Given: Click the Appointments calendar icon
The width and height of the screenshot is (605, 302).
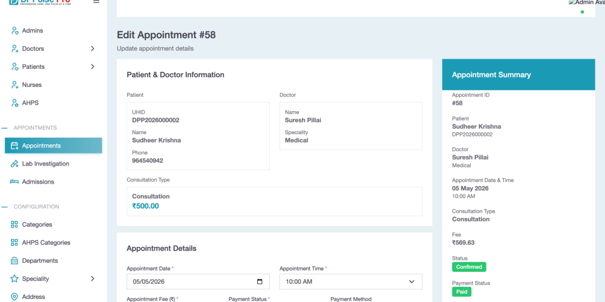Looking at the screenshot, I should tap(15, 146).
